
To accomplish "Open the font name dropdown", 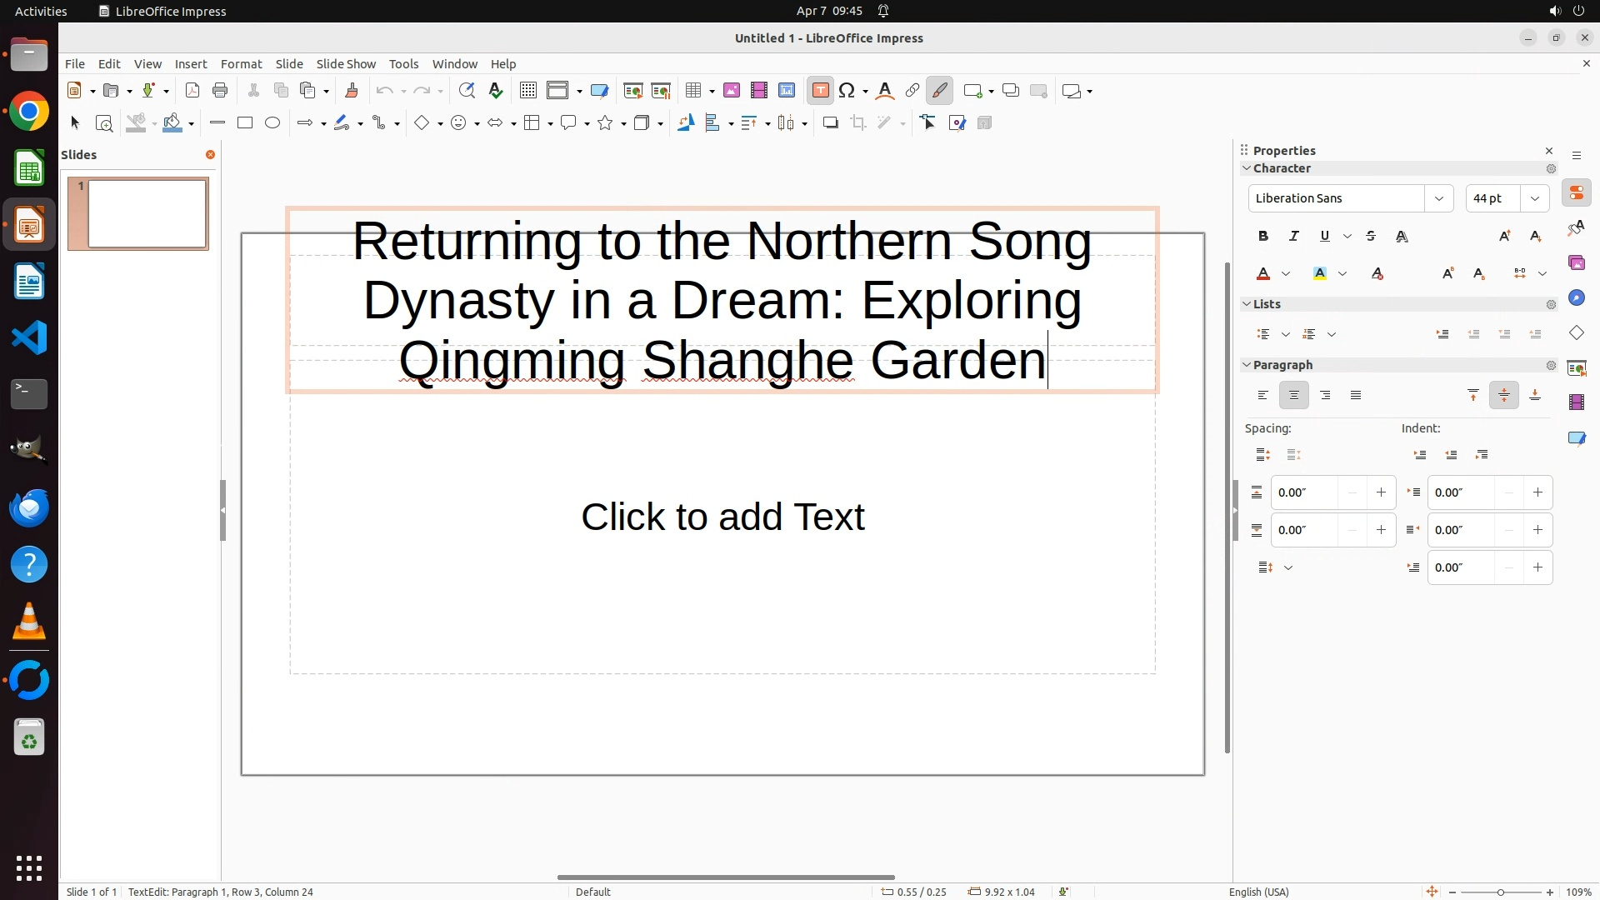I will pyautogui.click(x=1438, y=198).
